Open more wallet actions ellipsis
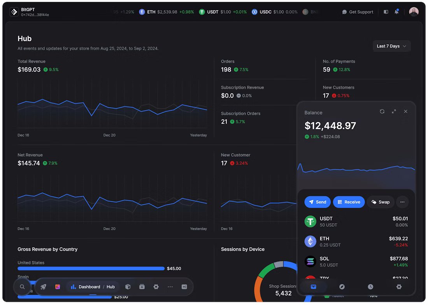 [x=402, y=202]
